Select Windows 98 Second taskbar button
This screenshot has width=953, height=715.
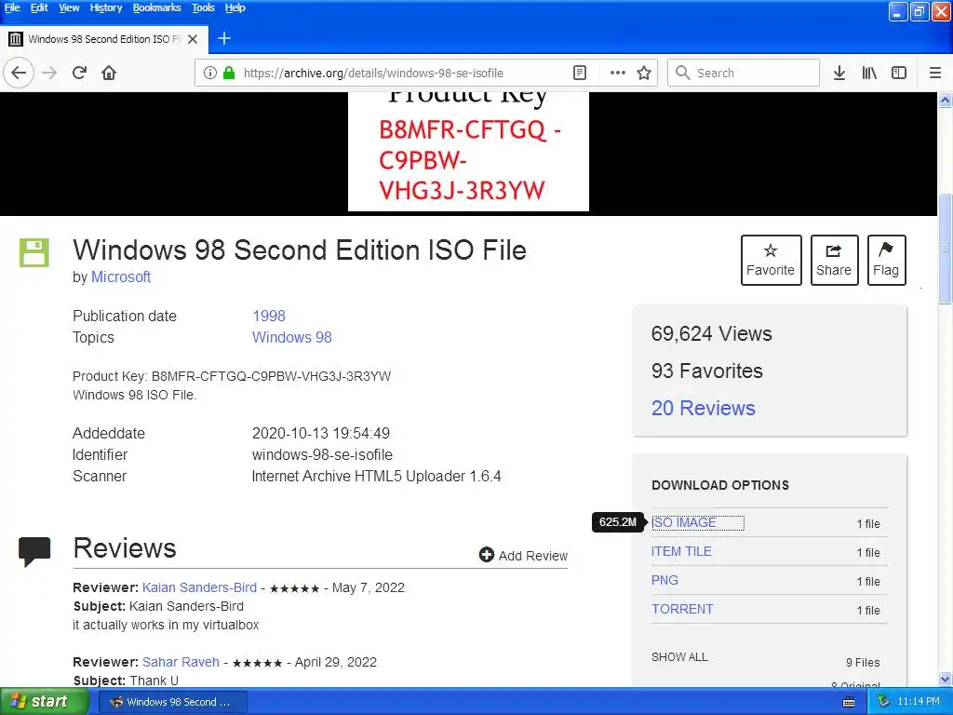click(172, 702)
